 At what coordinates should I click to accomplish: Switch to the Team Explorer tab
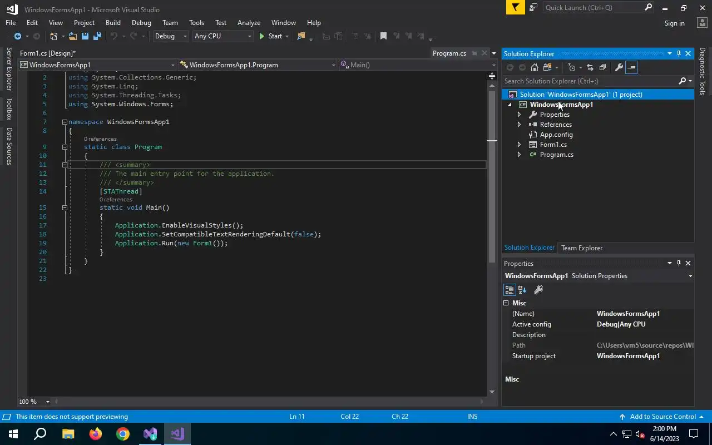pos(582,248)
